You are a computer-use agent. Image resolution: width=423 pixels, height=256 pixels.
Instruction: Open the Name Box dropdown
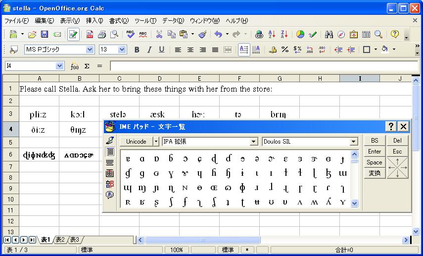(x=60, y=66)
